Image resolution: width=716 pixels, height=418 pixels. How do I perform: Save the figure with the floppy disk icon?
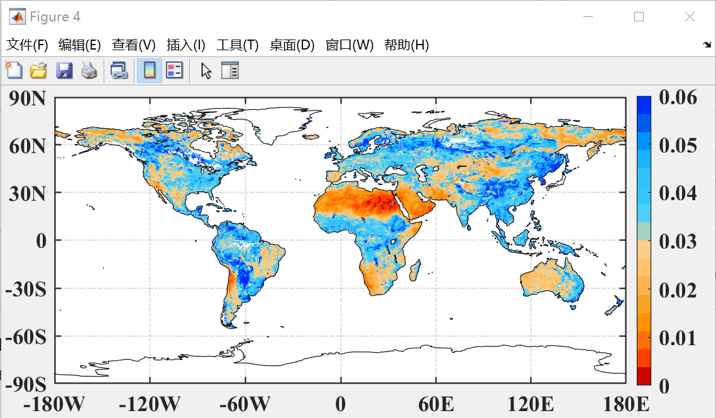[x=64, y=70]
